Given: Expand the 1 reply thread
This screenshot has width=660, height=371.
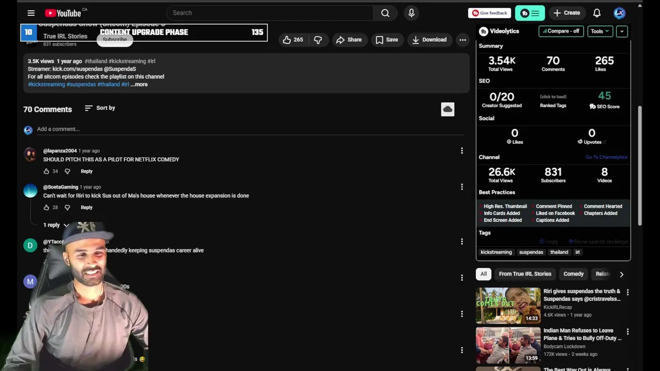Looking at the screenshot, I should pos(56,225).
